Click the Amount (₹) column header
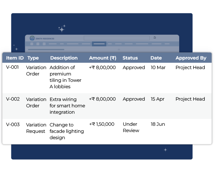Image resolution: width=215 pixels, height=171 pixels. (x=103, y=58)
